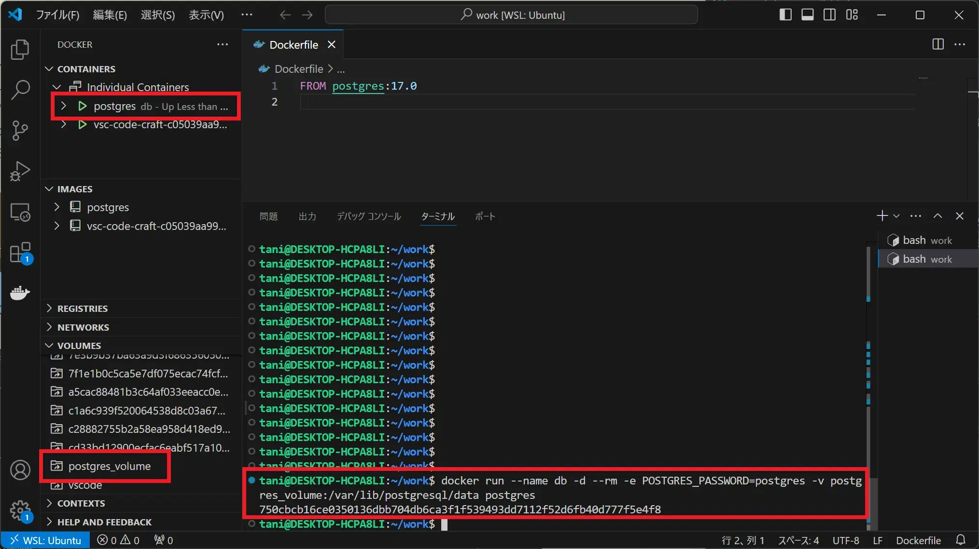The width and height of the screenshot is (979, 549).
Task: Open the Explorer view in activity bar
Action: pos(20,50)
